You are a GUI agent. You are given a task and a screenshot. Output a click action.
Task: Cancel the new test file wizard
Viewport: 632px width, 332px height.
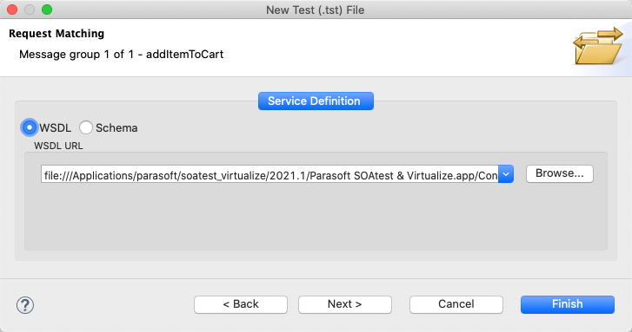pos(456,304)
